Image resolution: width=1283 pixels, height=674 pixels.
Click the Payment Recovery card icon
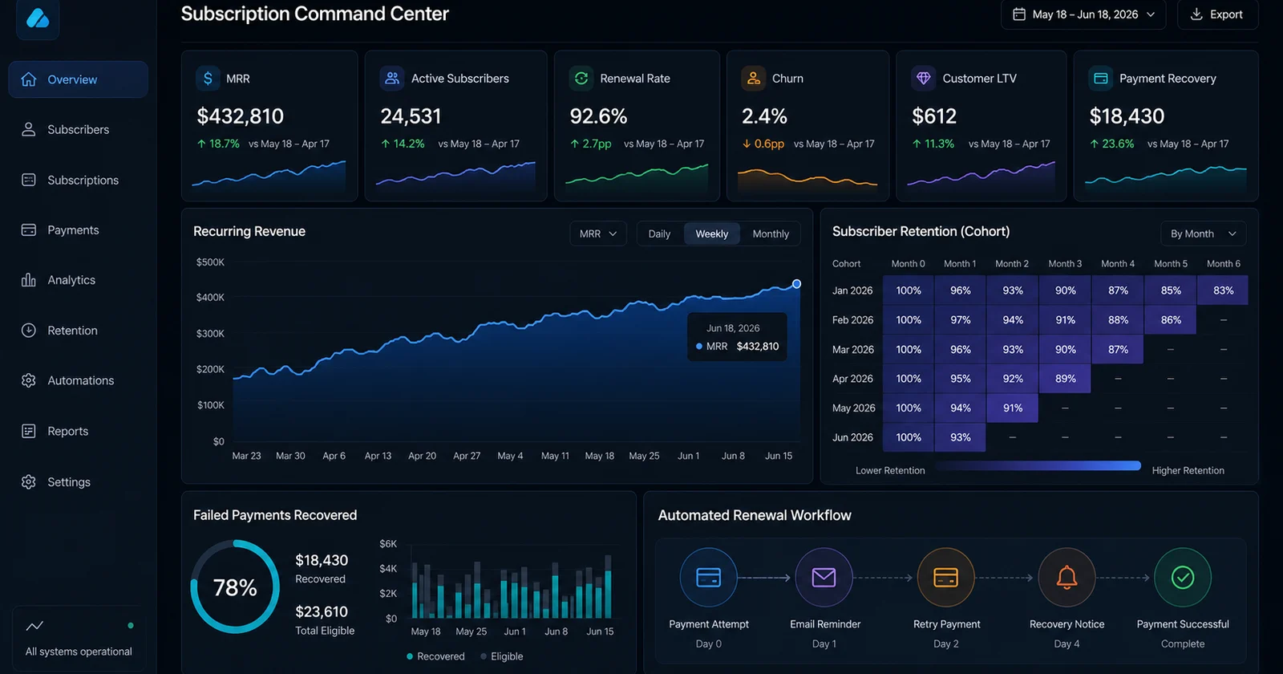click(x=1101, y=78)
